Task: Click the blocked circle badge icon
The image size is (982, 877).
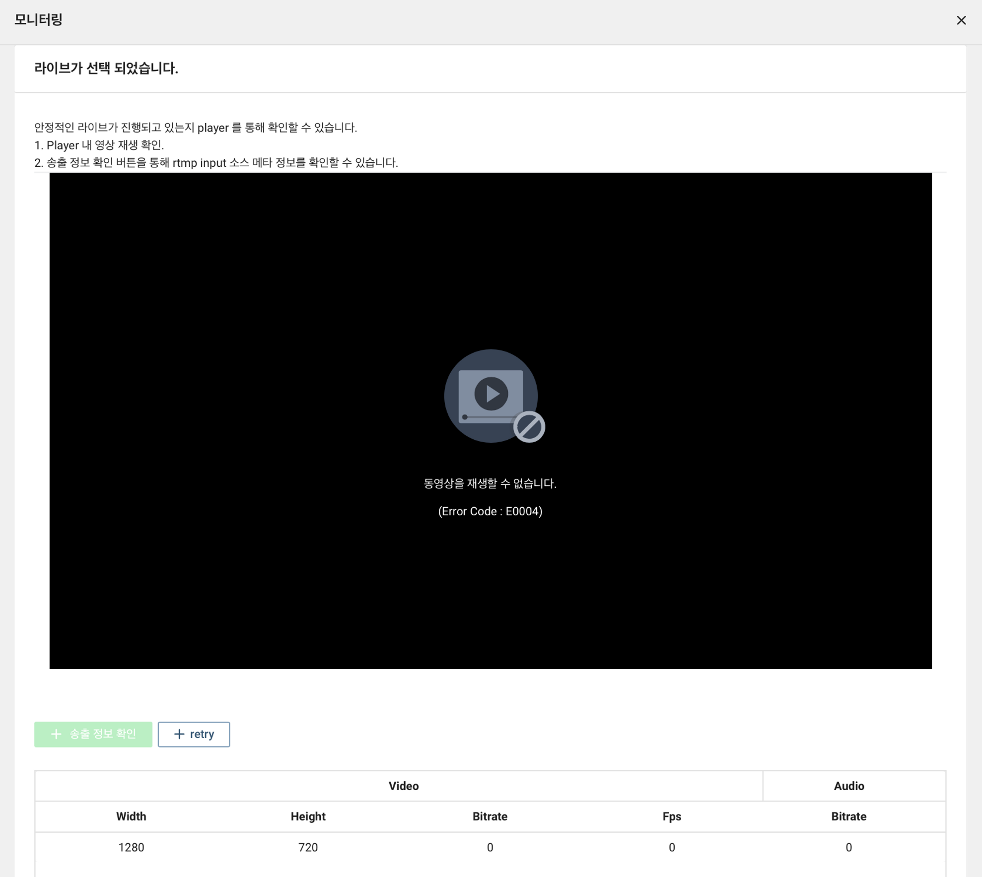Action: (529, 427)
